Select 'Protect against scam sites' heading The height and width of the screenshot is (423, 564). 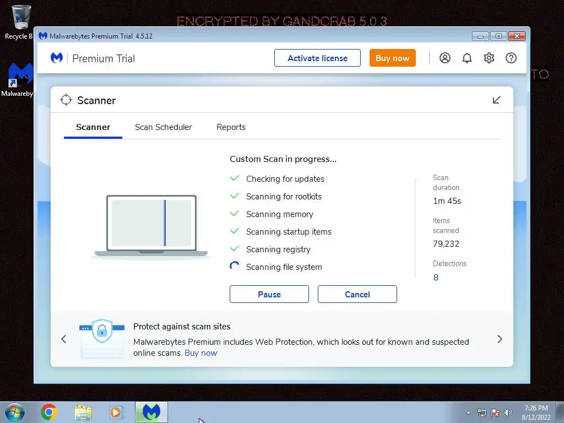coord(182,327)
